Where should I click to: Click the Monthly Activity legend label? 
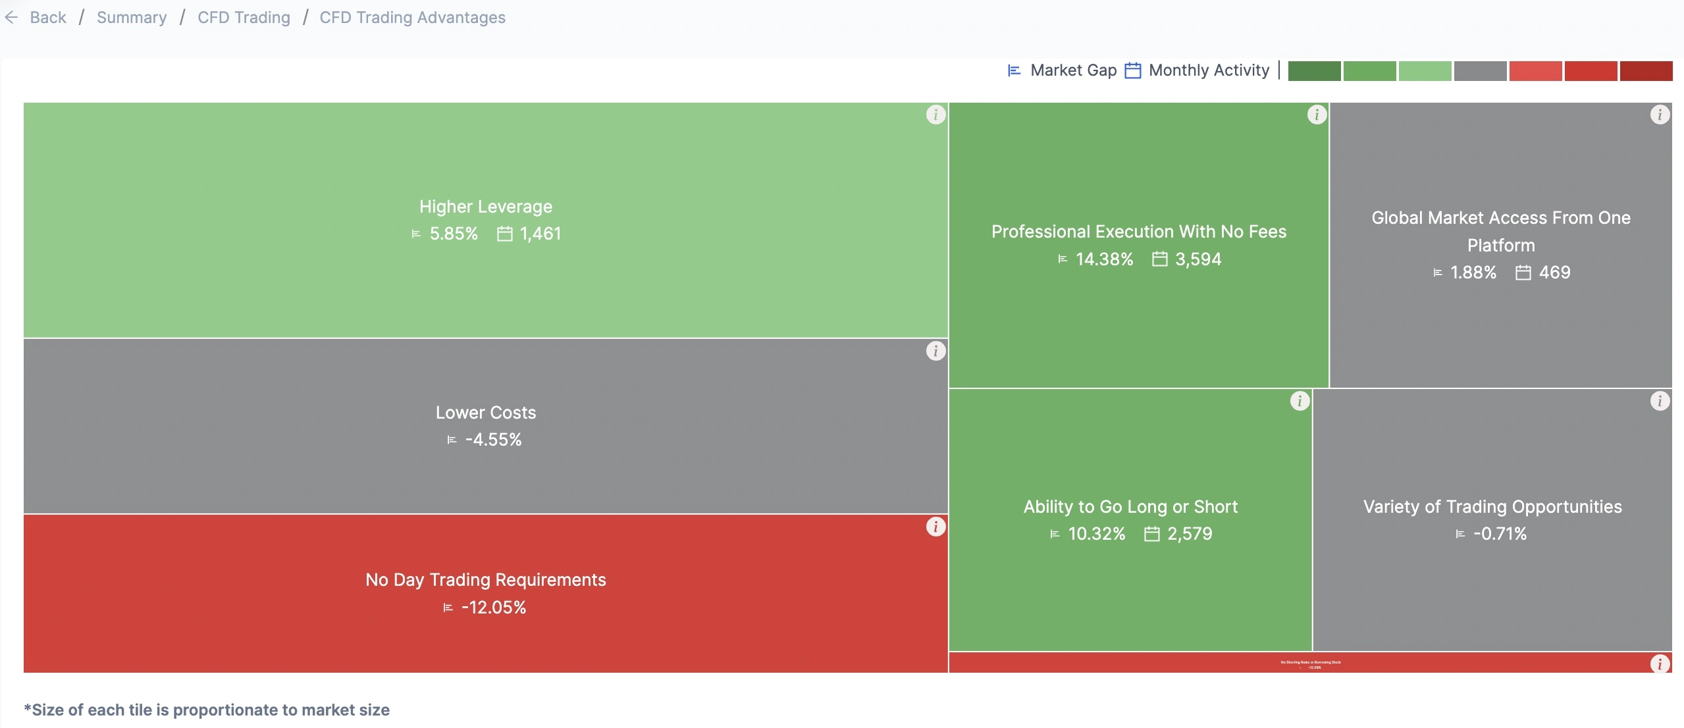[x=1209, y=70]
